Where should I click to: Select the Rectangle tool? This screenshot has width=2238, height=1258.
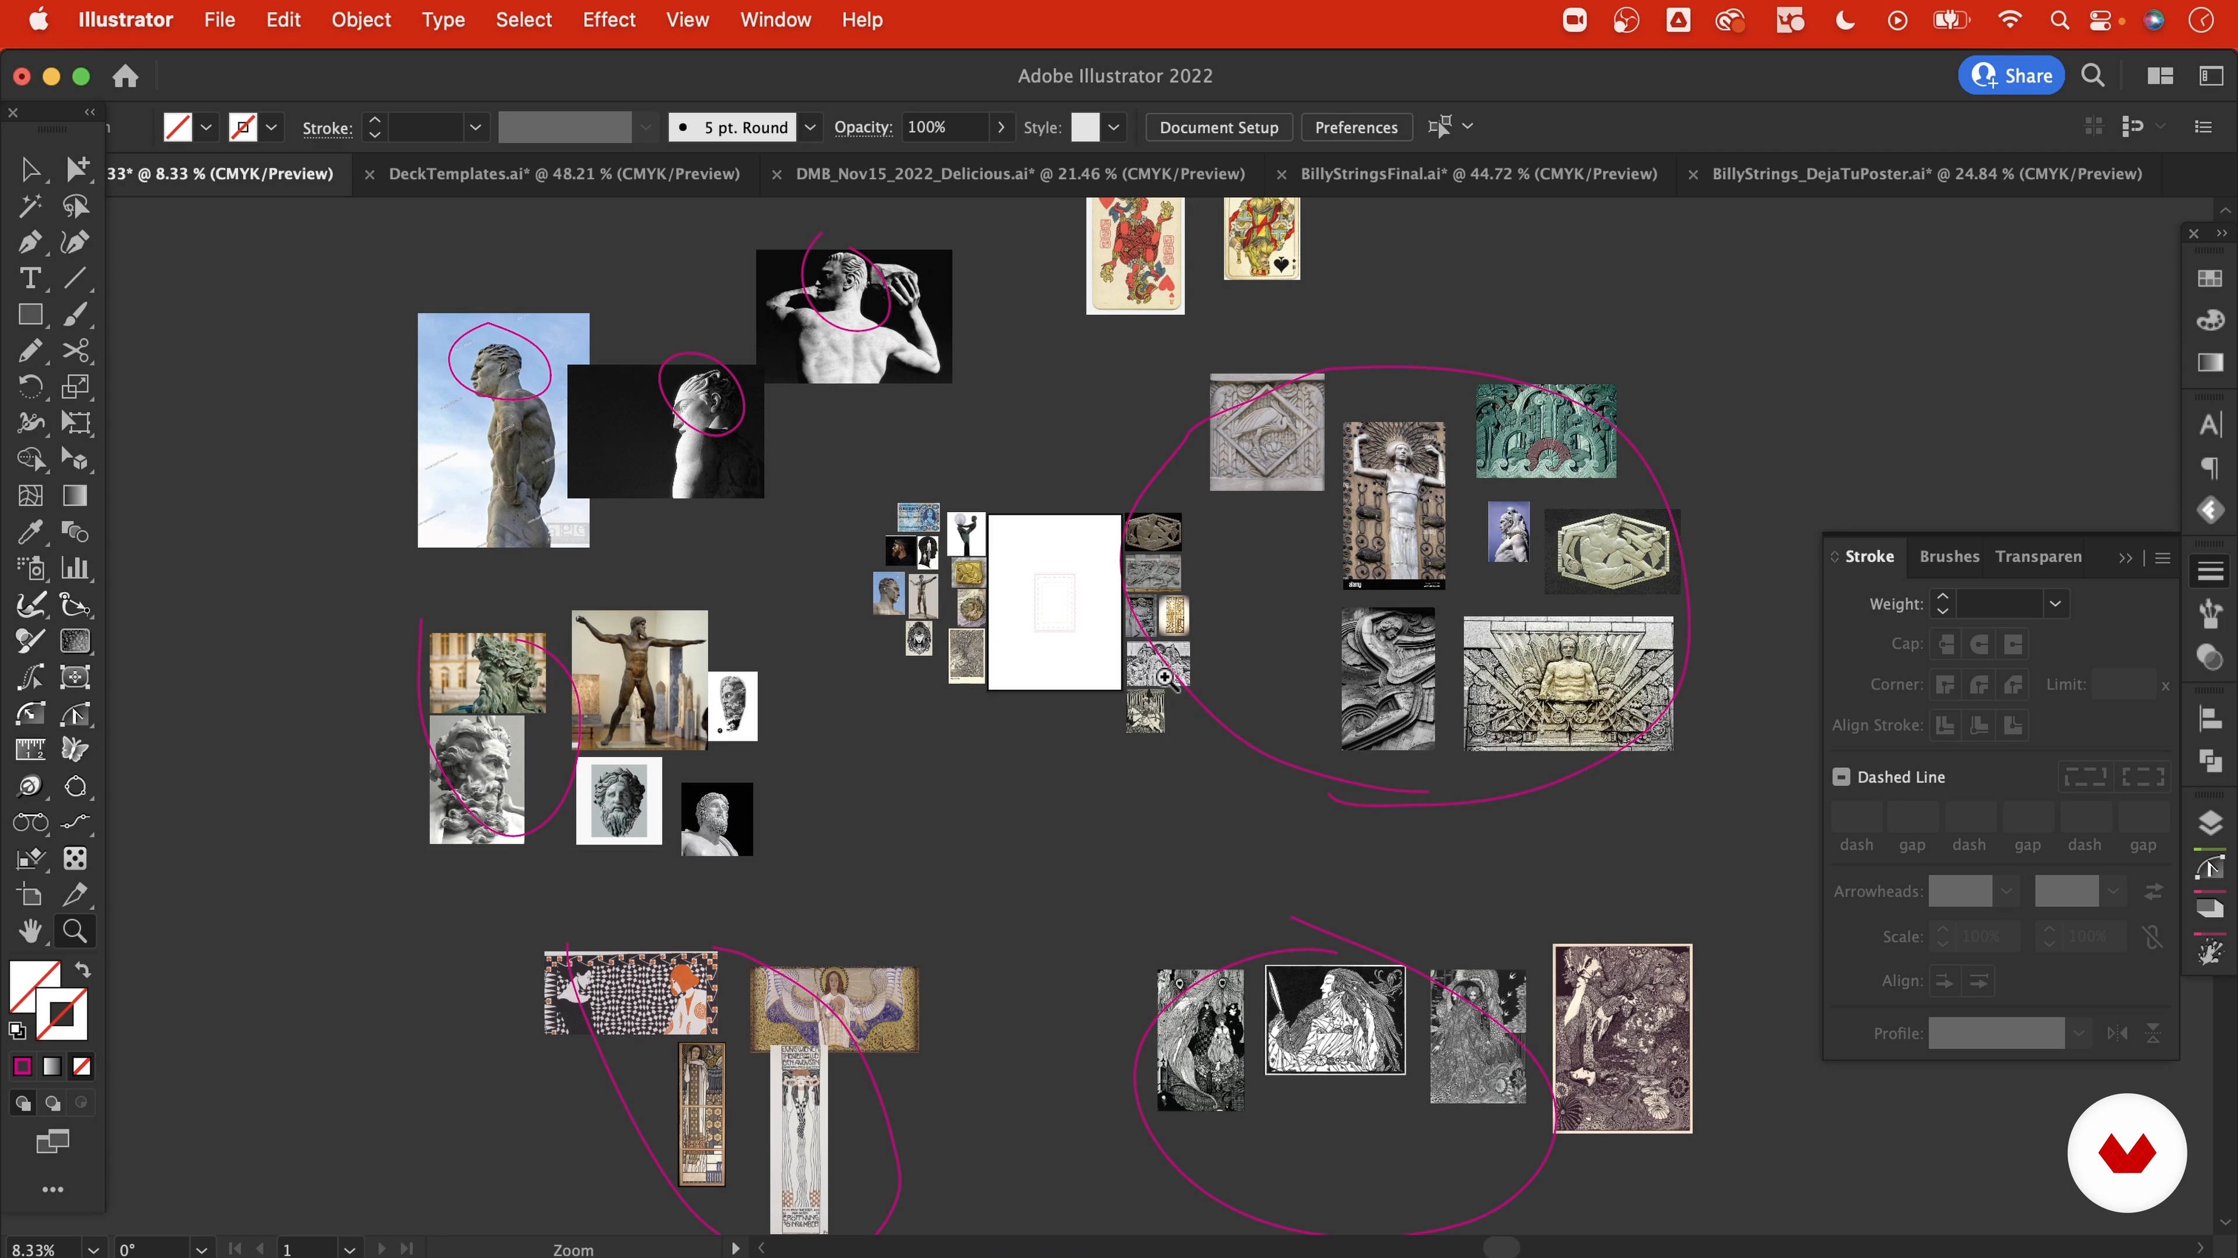(x=30, y=314)
